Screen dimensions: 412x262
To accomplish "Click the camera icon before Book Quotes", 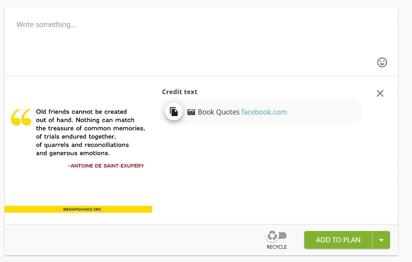I will [x=191, y=112].
